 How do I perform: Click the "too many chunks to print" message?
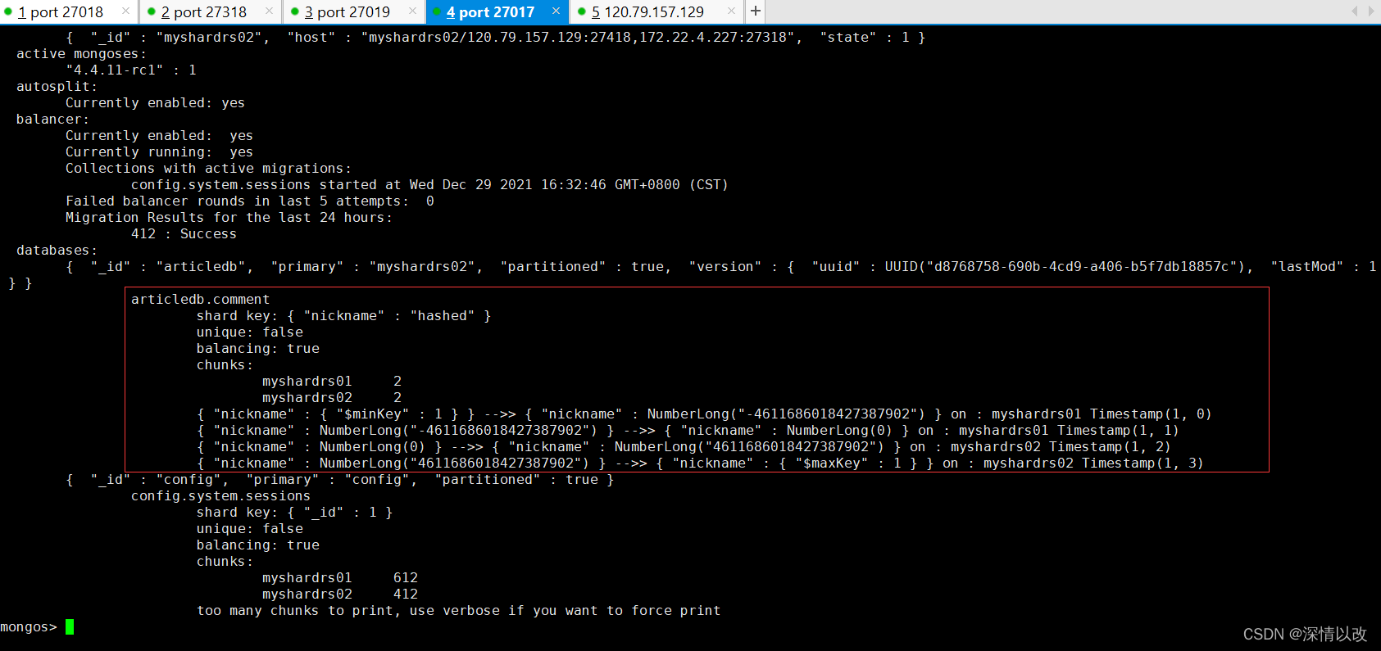click(458, 611)
